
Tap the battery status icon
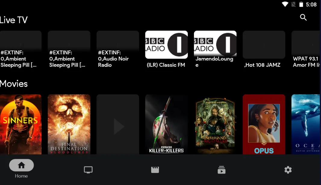301,4
